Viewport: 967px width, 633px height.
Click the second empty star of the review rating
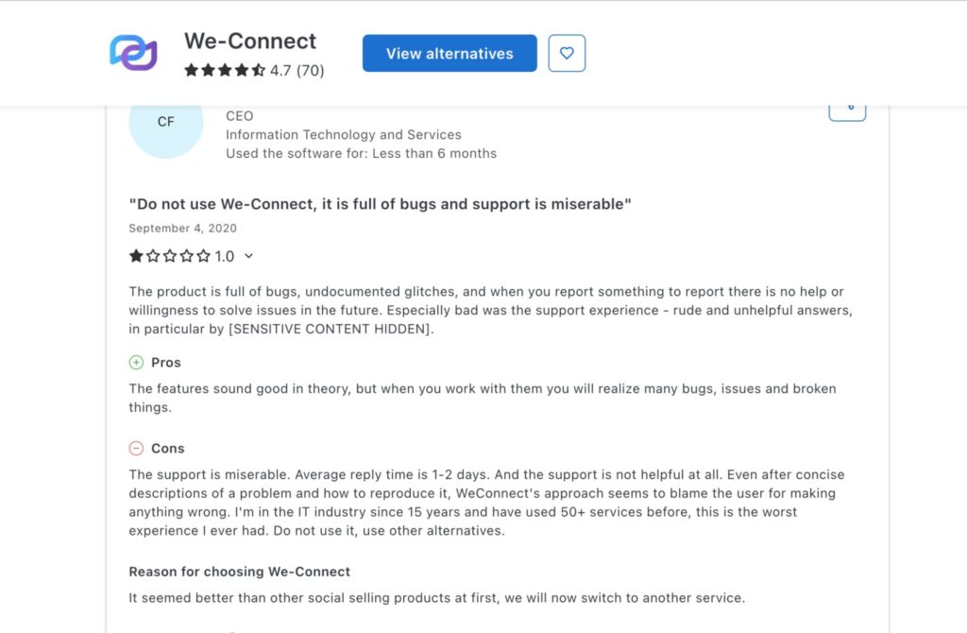click(153, 256)
